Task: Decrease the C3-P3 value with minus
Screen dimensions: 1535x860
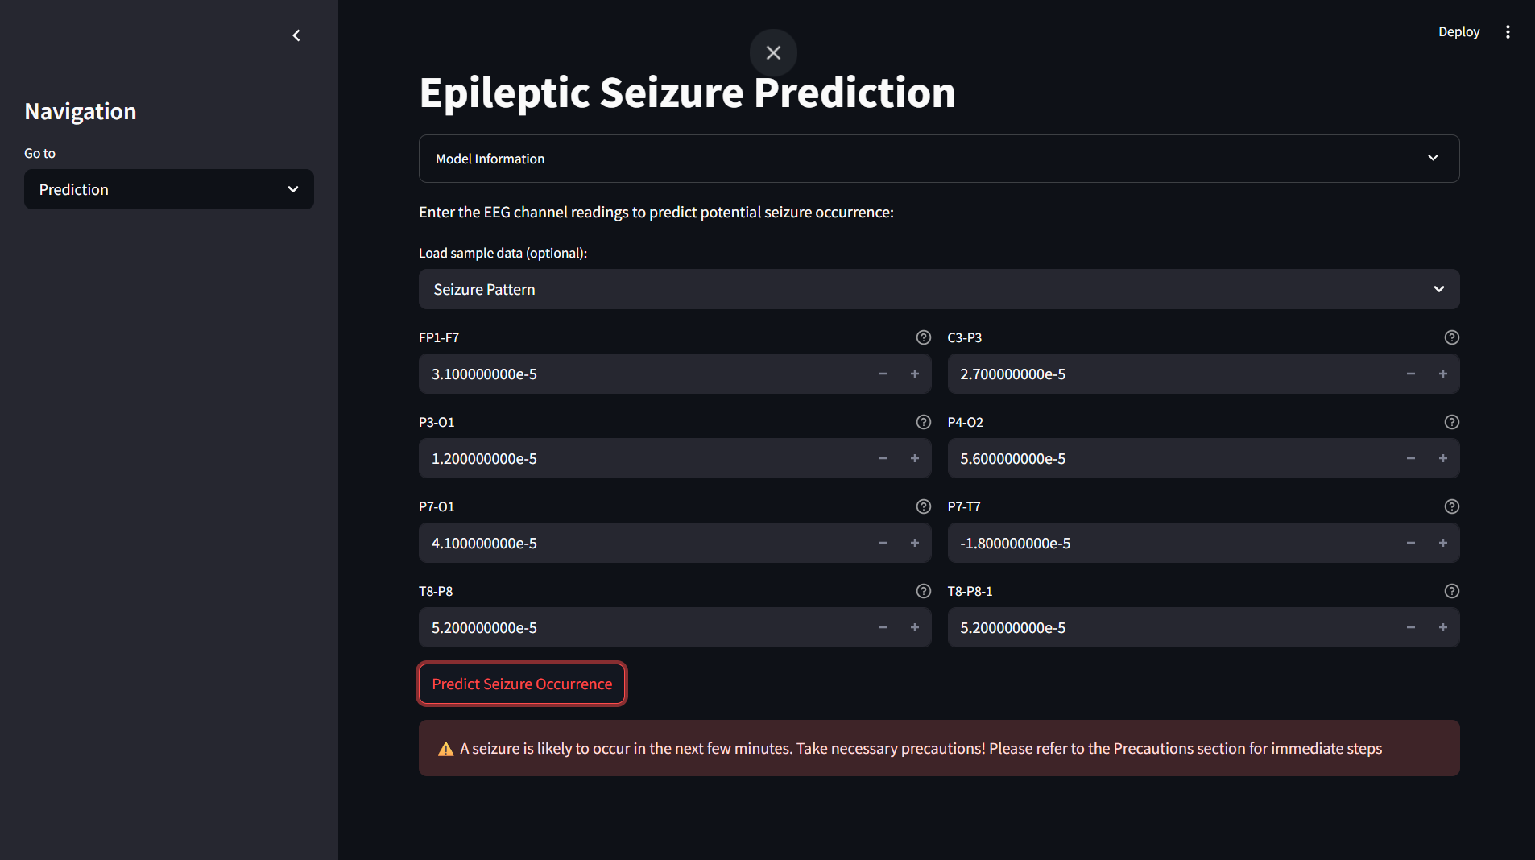Action: coord(1411,374)
